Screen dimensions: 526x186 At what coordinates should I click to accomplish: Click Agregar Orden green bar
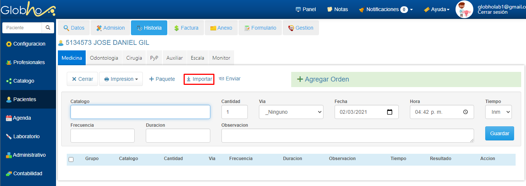tap(406, 79)
